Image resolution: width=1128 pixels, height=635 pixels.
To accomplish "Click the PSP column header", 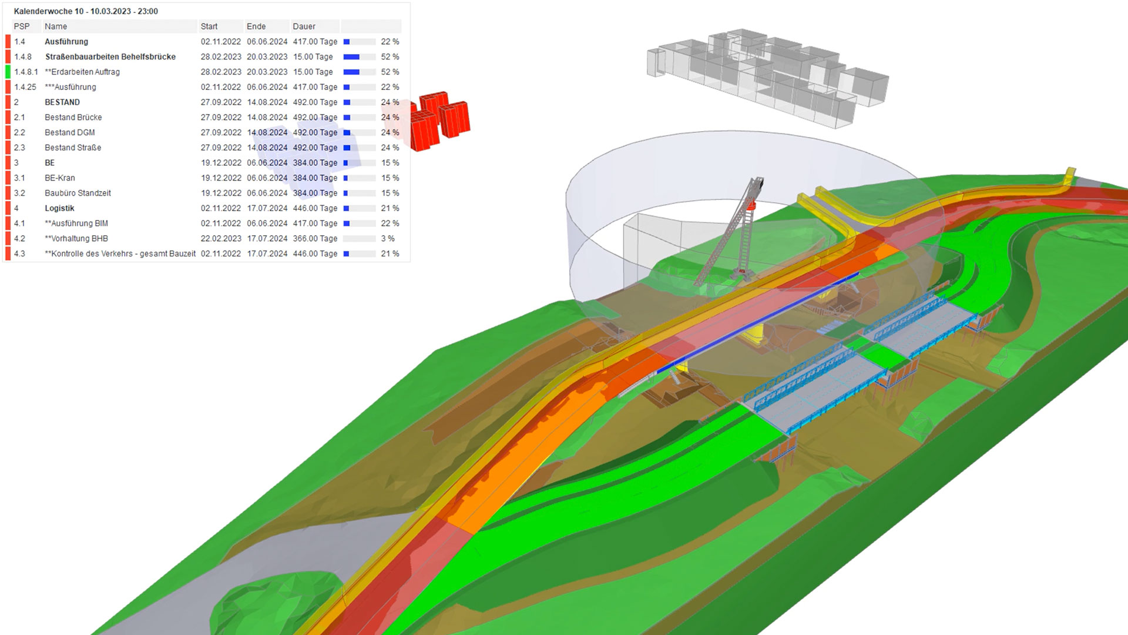I will point(22,26).
